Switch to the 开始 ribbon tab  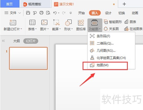tap(82, 13)
